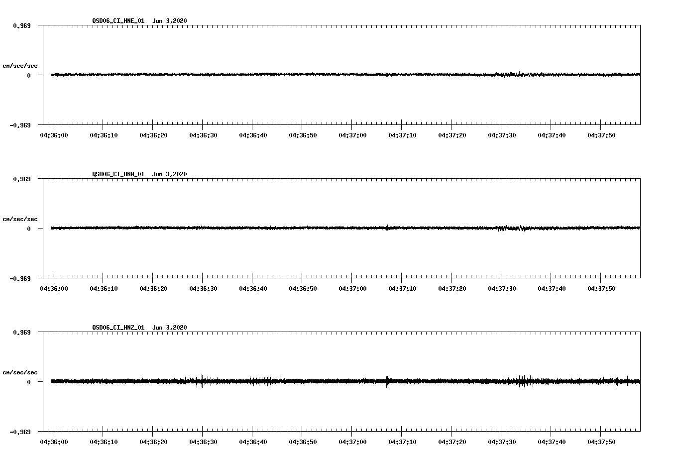Click 04:36:50 time label under HNZ plot
676x460 pixels.
click(303, 442)
